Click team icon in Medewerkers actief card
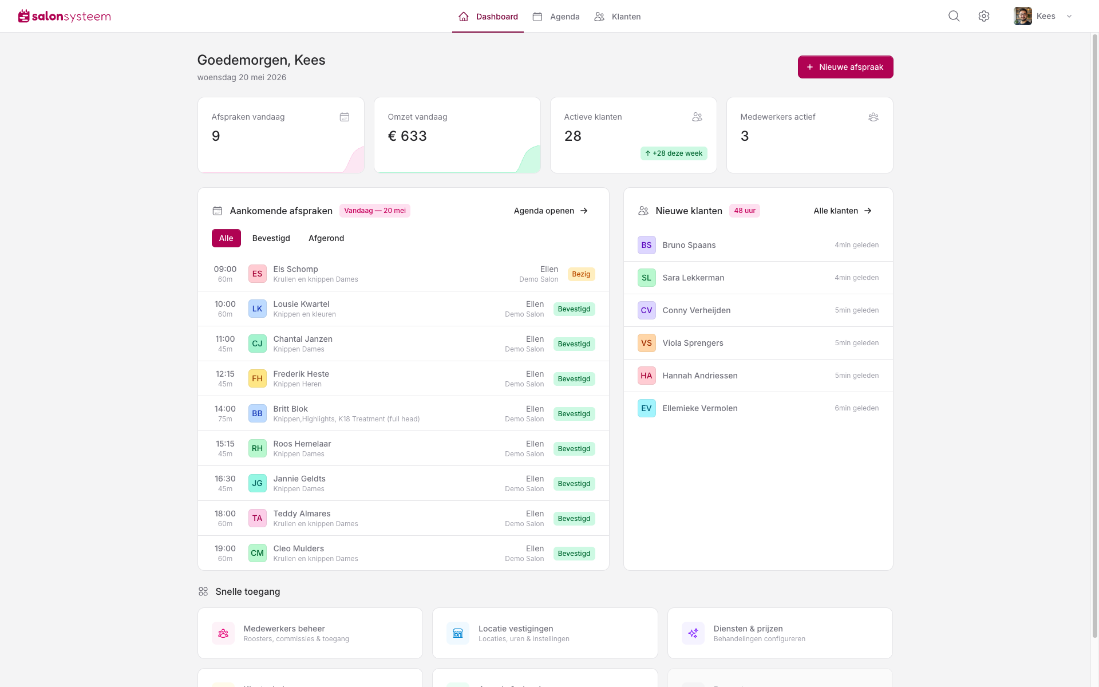 click(x=873, y=117)
